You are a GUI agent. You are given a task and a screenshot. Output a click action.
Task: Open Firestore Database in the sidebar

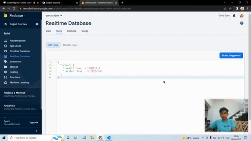(x=20, y=51)
